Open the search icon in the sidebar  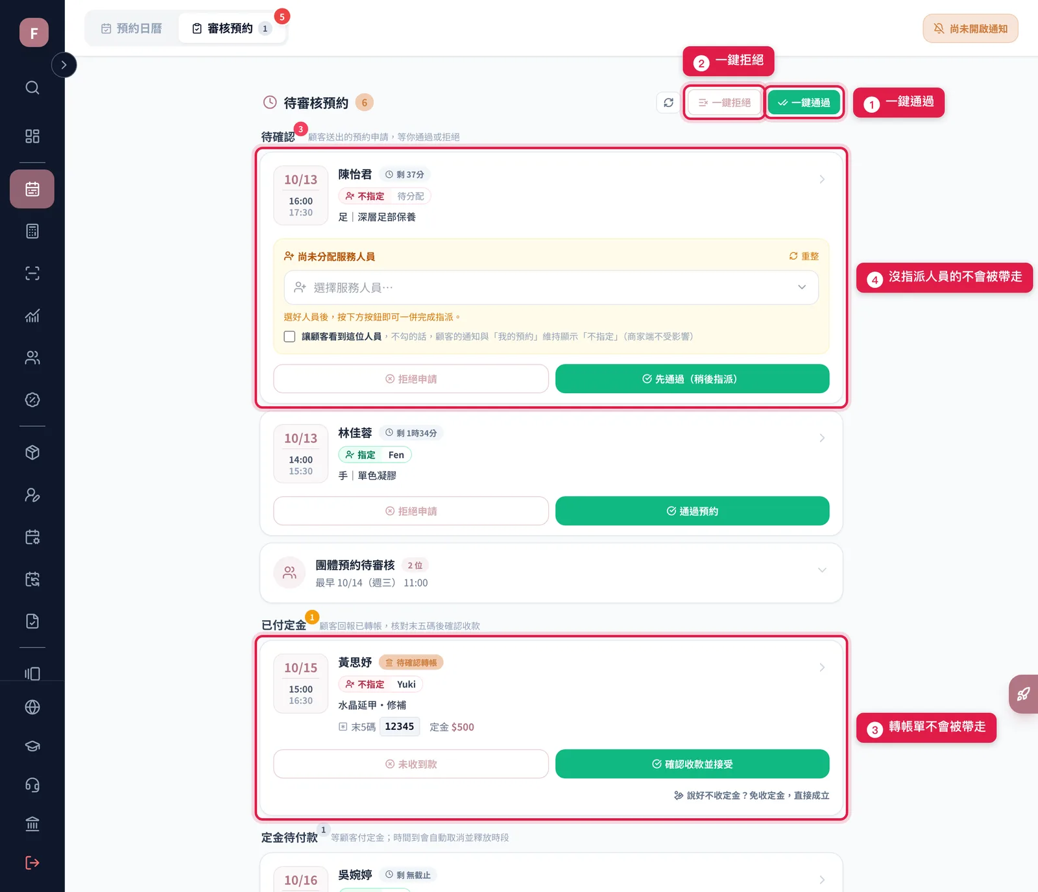coord(32,88)
